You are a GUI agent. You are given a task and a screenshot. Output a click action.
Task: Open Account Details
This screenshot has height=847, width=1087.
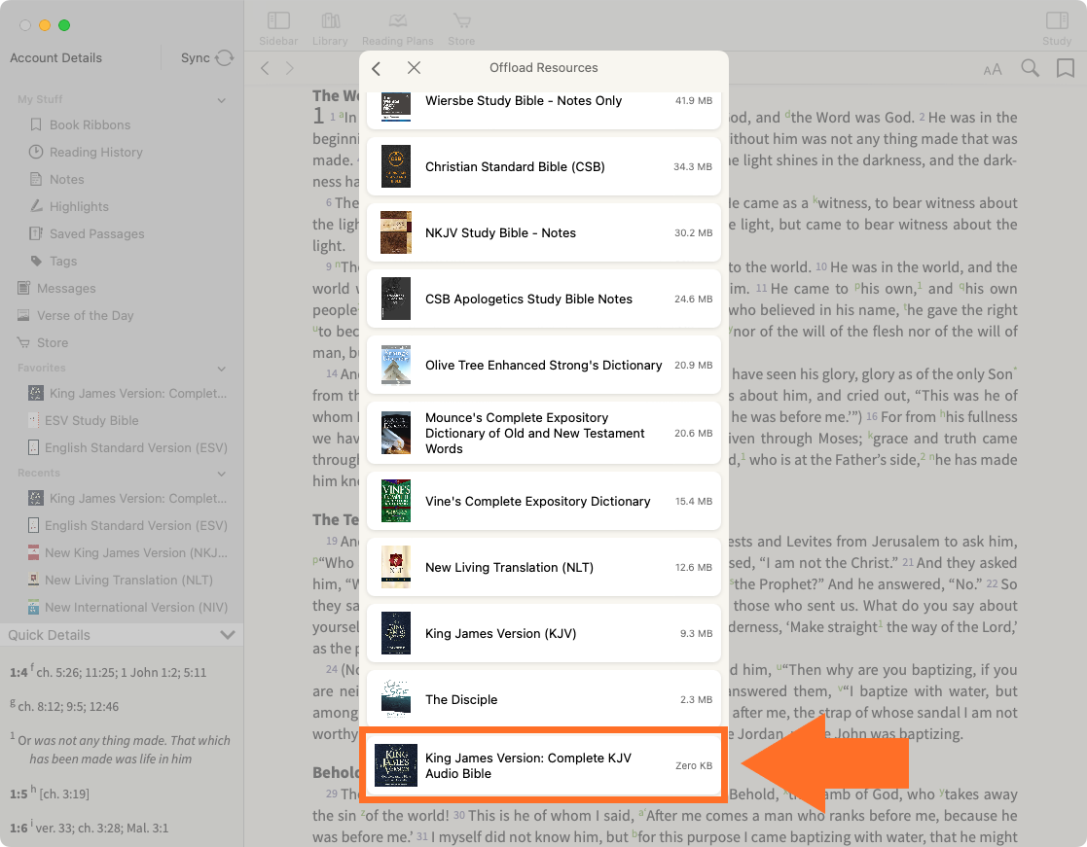click(x=56, y=58)
